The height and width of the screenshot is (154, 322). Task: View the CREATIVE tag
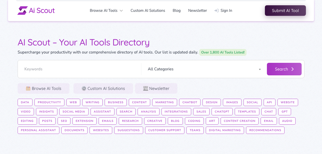point(155,121)
